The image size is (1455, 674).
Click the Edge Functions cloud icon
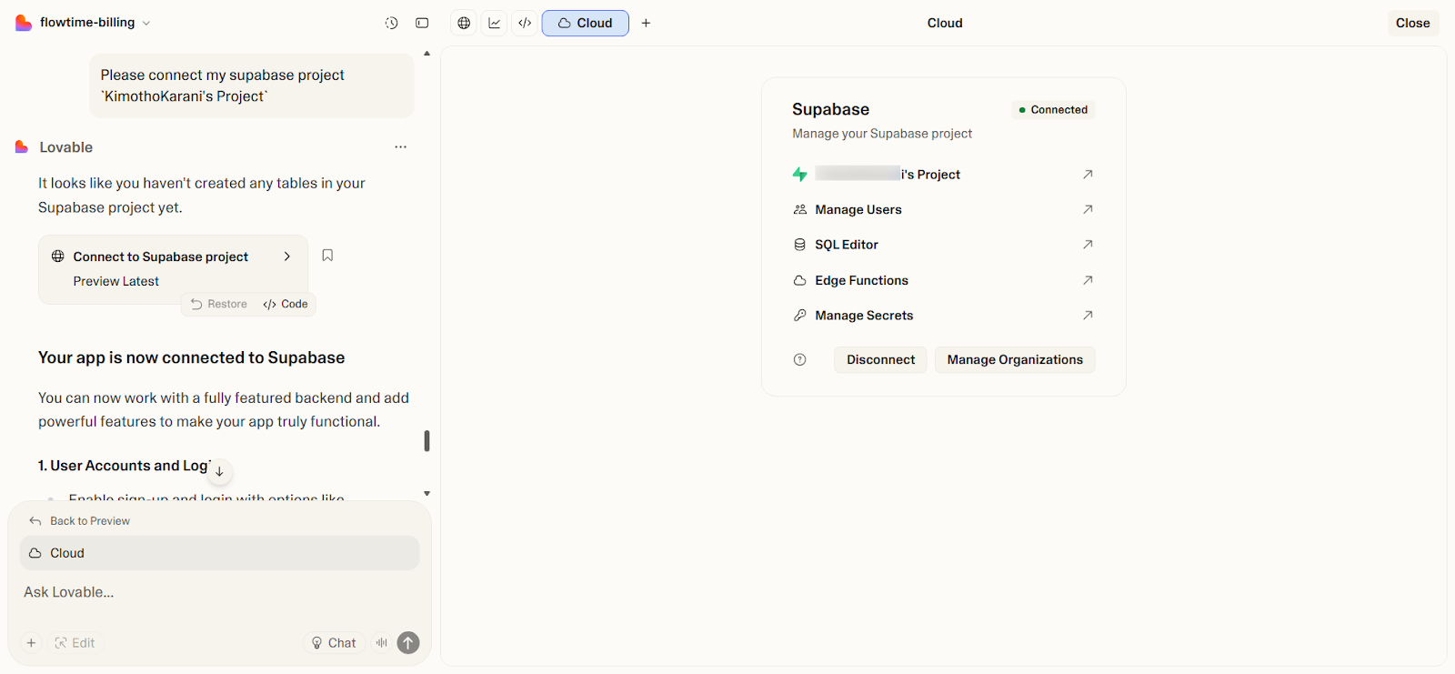click(x=800, y=280)
